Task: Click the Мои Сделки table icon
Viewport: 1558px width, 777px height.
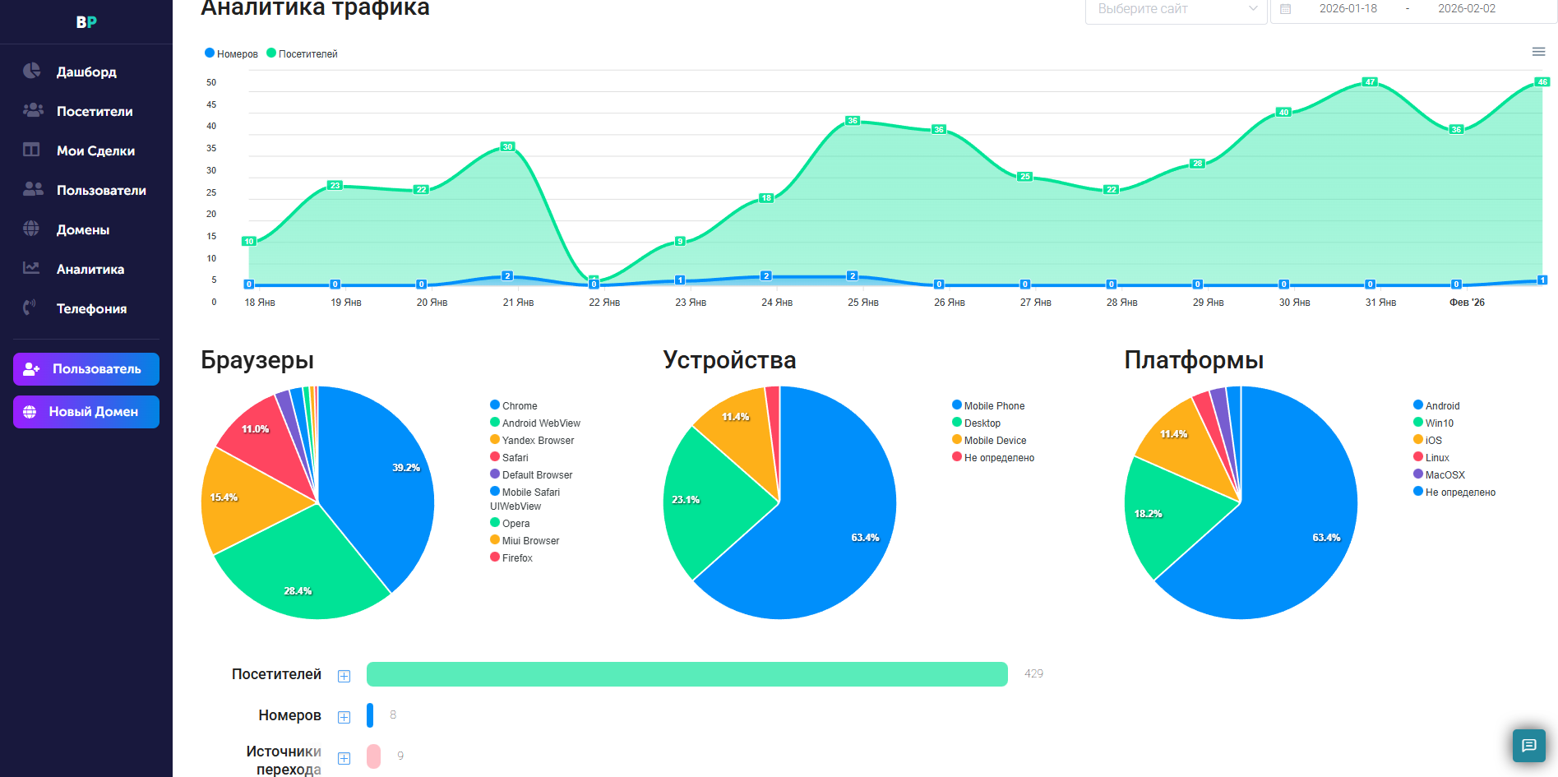Action: (31, 150)
